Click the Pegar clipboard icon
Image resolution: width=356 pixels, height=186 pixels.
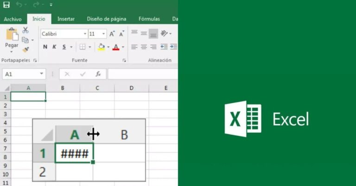pyautogui.click(x=12, y=34)
